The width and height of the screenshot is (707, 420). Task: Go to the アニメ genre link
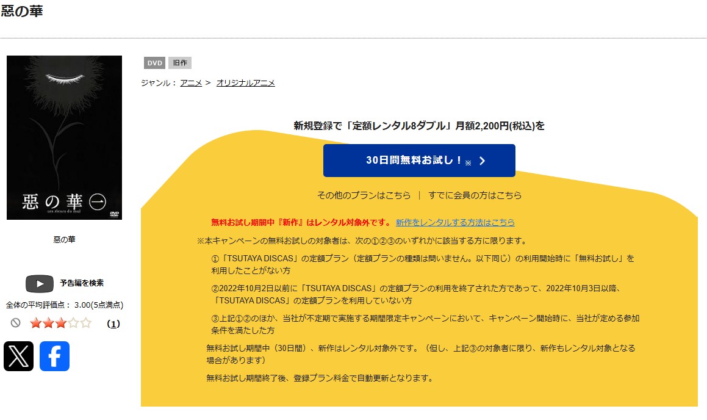tap(191, 83)
